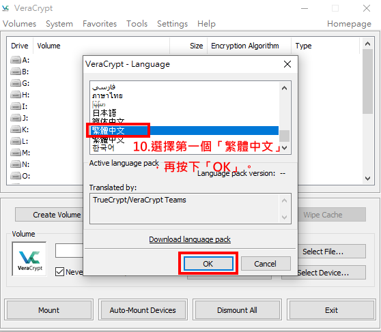
Task: Confirm language with OK button
Action: click(x=208, y=264)
